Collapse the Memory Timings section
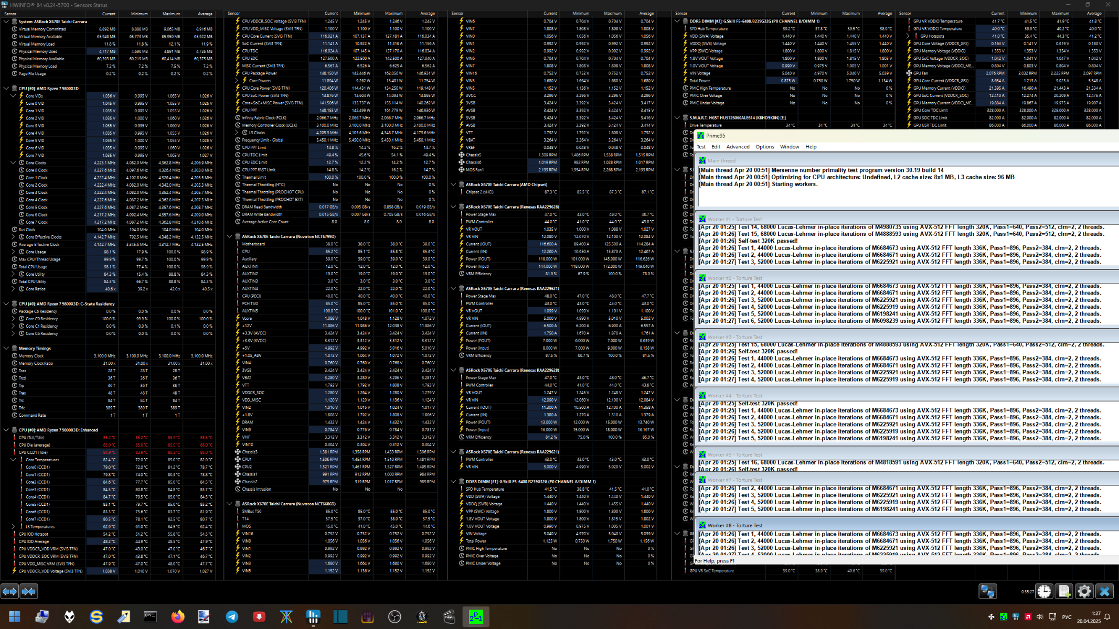 6,349
